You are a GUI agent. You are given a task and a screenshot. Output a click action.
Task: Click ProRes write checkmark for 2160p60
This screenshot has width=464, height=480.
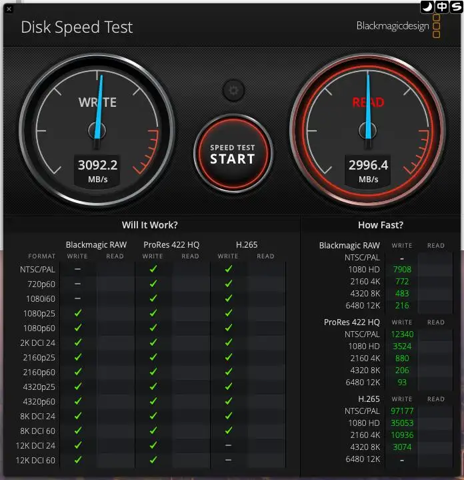[153, 372]
